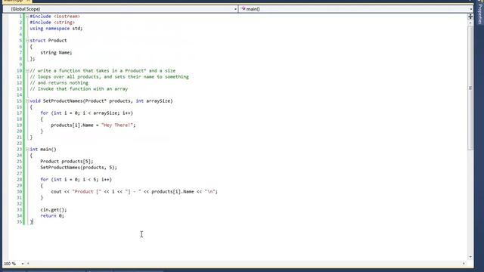This screenshot has height=272, width=484.
Task: Click the 'cout << "Product ["' line
Action: point(135,191)
